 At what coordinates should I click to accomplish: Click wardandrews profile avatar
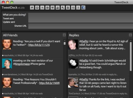click(7, 64)
